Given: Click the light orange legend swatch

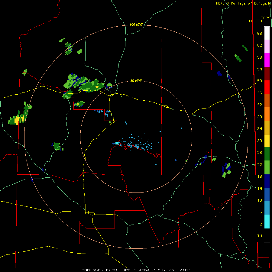Looking at the screenshot, I should [x=267, y=114].
